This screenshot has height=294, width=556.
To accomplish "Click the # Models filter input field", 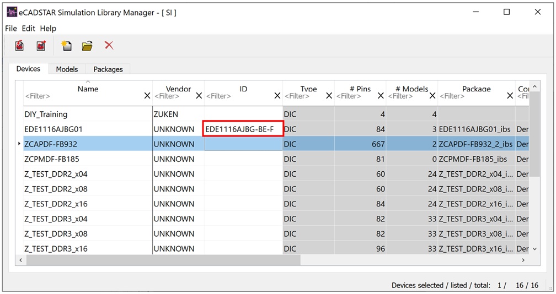I will click(x=408, y=96).
